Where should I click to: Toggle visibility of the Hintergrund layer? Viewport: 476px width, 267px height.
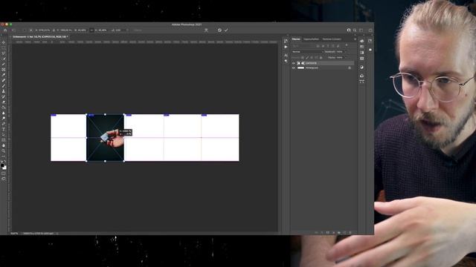(293, 68)
